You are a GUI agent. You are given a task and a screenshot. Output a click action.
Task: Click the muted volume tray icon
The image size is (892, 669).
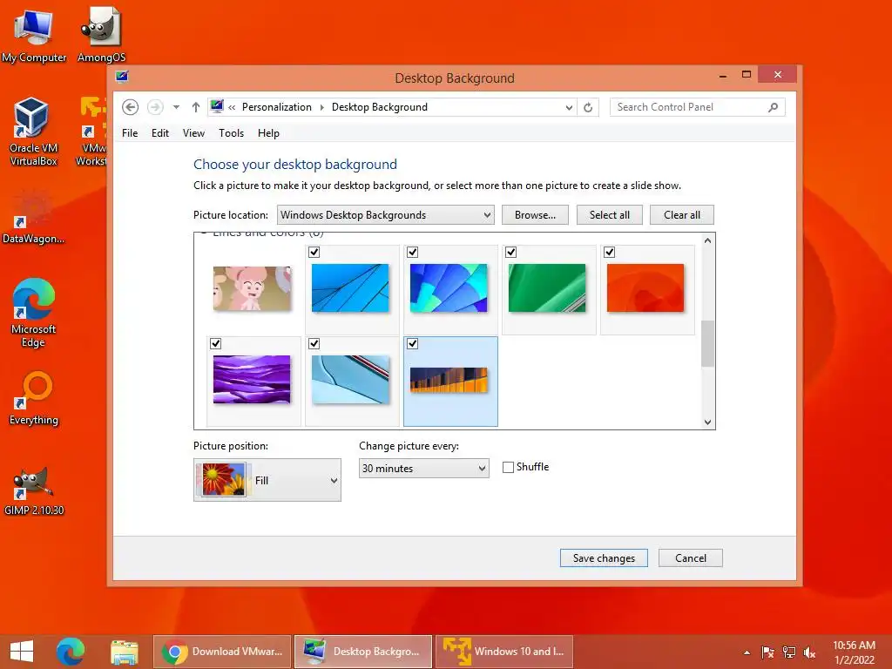(x=809, y=652)
